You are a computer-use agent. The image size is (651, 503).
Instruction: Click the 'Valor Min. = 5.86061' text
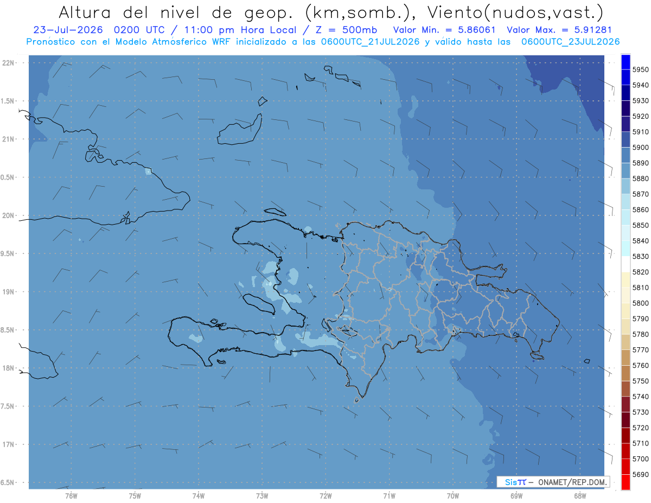444,30
